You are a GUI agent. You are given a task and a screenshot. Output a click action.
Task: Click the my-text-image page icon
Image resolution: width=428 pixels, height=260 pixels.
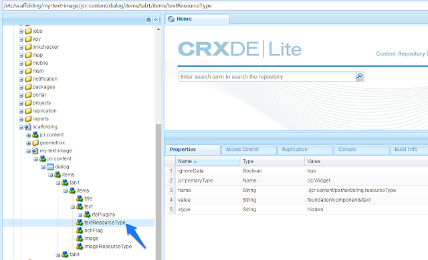tap(35, 150)
